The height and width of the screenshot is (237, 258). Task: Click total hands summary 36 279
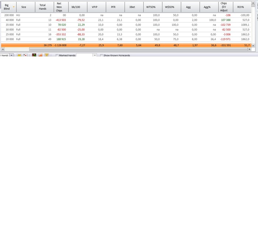pyautogui.click(x=48, y=45)
